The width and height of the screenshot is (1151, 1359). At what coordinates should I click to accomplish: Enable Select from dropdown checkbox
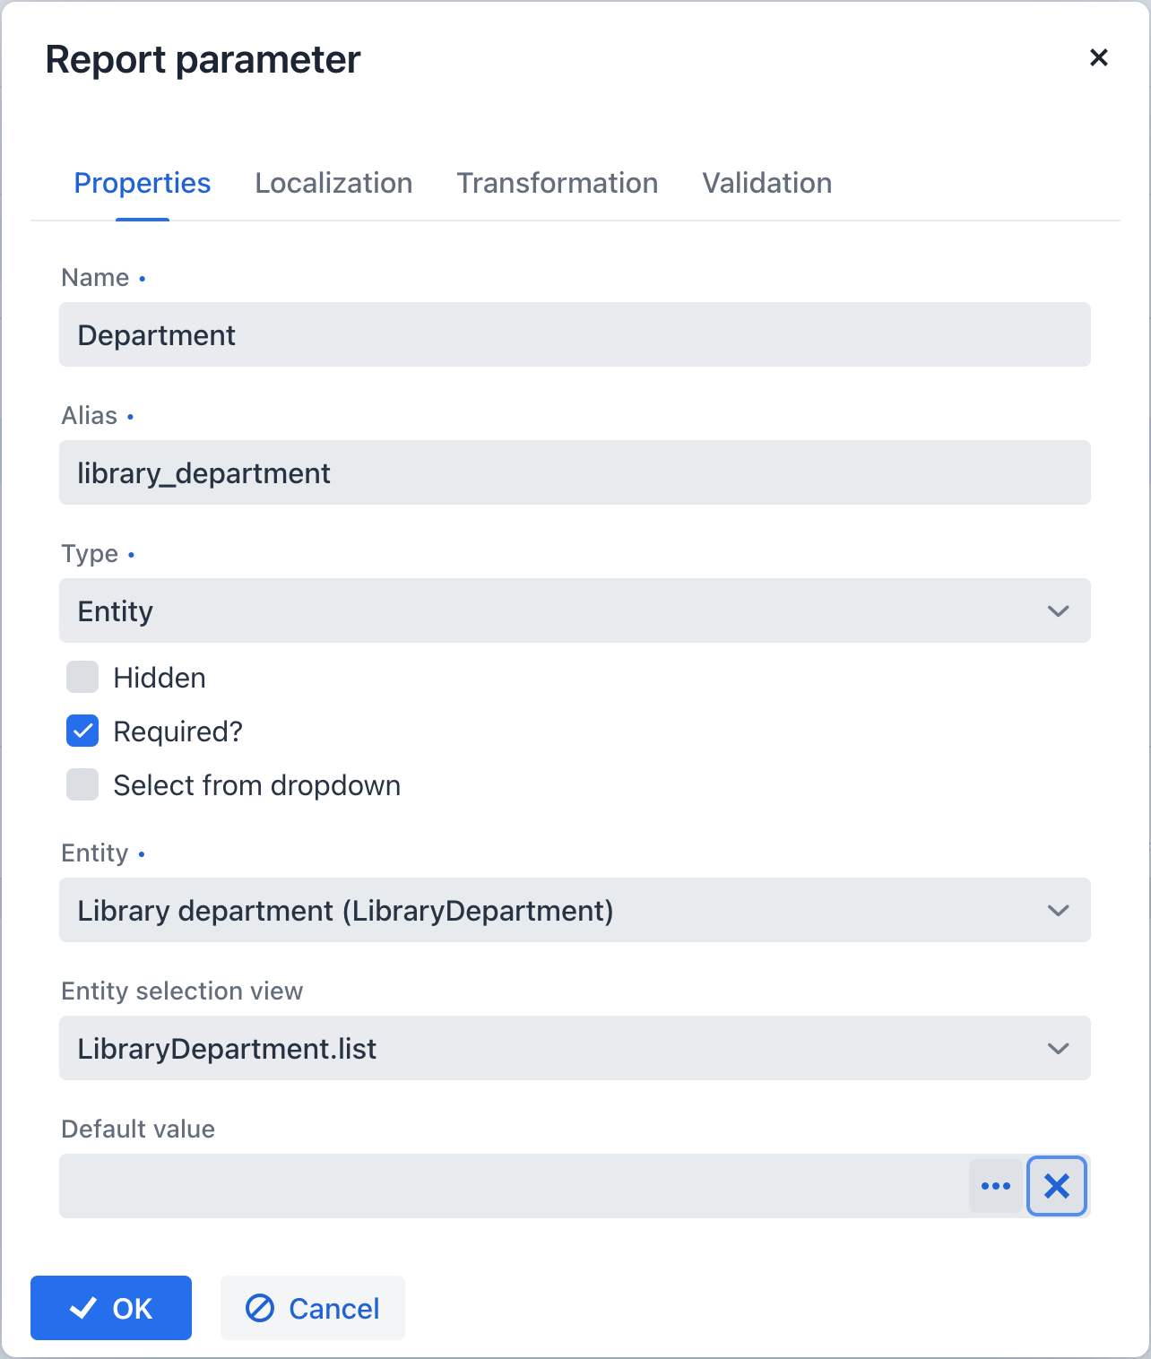82,785
